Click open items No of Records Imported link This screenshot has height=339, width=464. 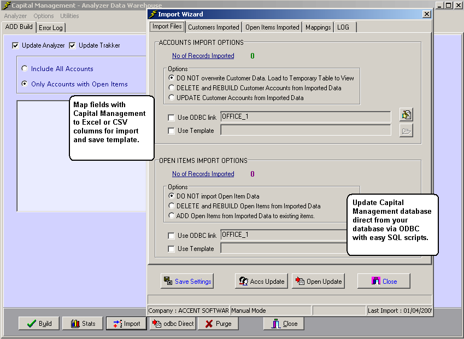coord(203,174)
